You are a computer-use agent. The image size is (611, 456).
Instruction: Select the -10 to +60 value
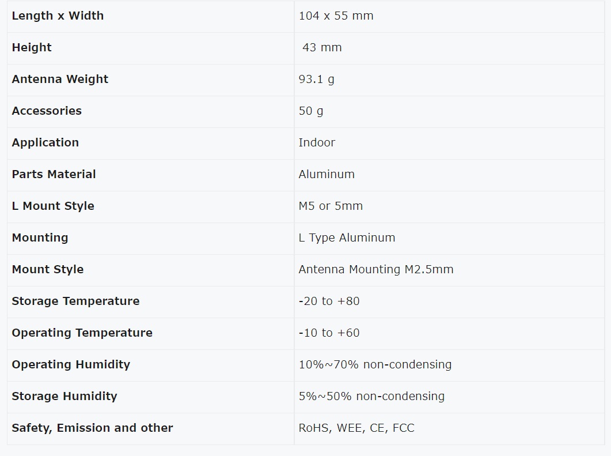pyautogui.click(x=329, y=333)
